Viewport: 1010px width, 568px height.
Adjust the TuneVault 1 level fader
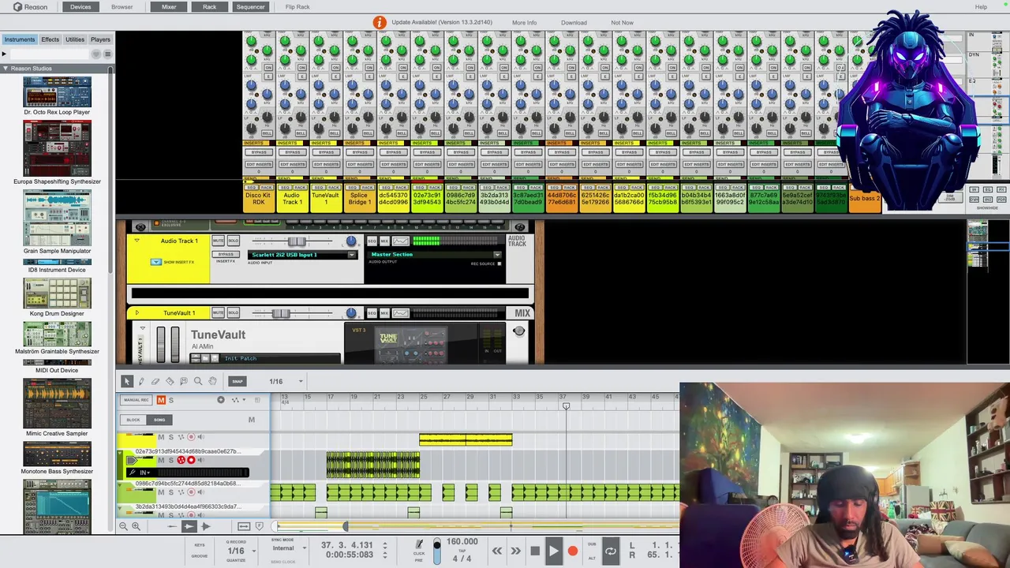pos(281,313)
